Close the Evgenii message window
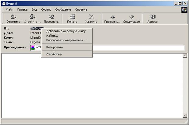This screenshot has height=125, width=189. tap(185, 3)
